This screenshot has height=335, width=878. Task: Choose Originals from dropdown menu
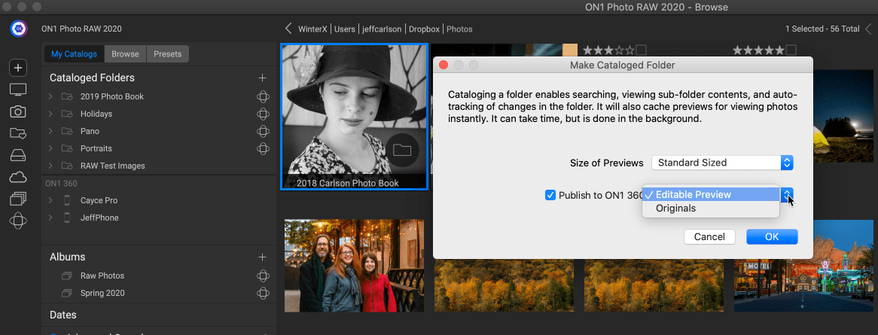click(x=711, y=209)
